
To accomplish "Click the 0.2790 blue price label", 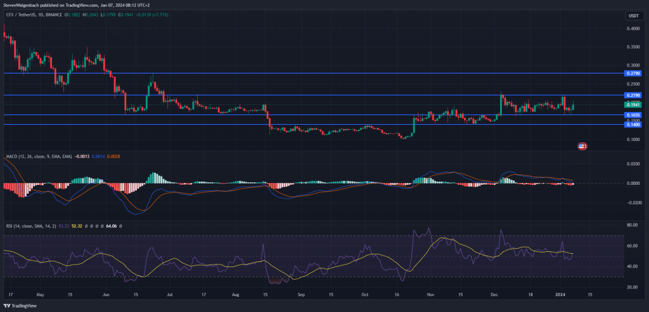I will (632, 73).
